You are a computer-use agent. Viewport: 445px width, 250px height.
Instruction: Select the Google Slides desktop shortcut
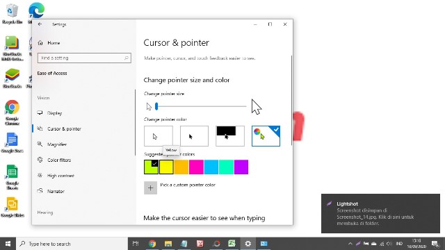[12, 207]
